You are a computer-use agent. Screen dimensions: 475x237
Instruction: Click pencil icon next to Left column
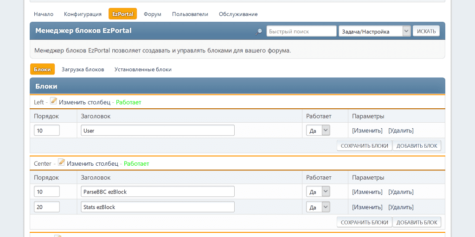click(53, 101)
